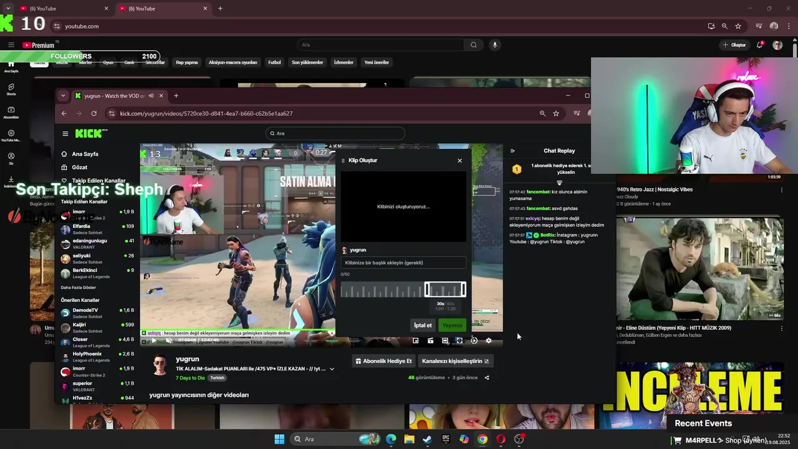Unmute the Kick video player volume
The width and height of the screenshot is (798, 449).
click(168, 341)
